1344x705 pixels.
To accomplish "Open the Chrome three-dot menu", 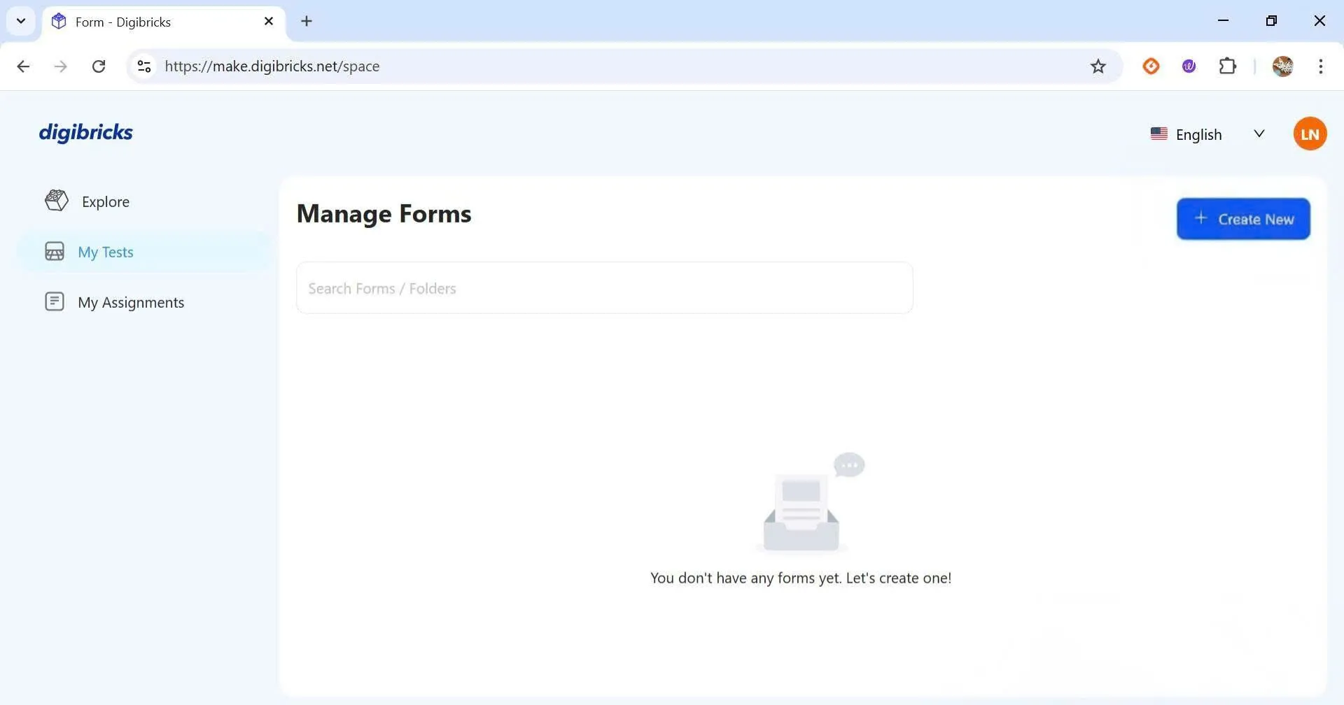I will pos(1320,66).
